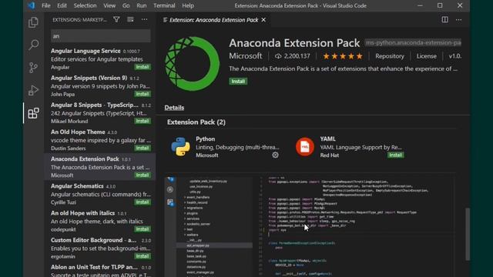Open the Explorer view in activity bar
The height and width of the screenshot is (277, 493).
33,22
